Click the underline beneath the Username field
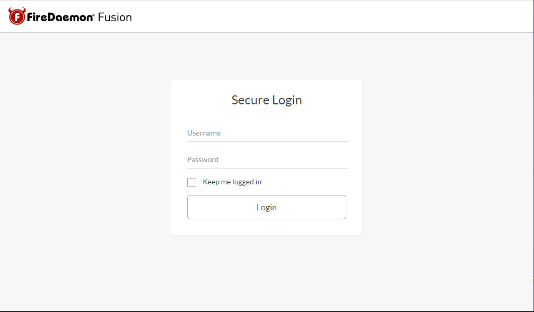534x312 pixels. tap(267, 141)
